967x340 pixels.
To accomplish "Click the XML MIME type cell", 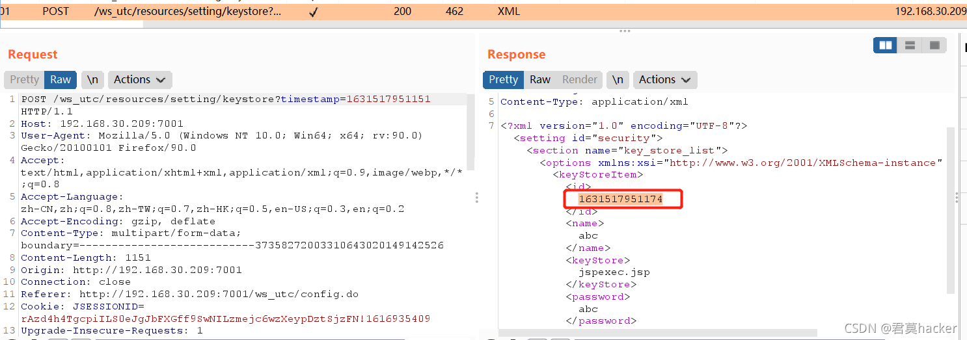I will tap(509, 11).
